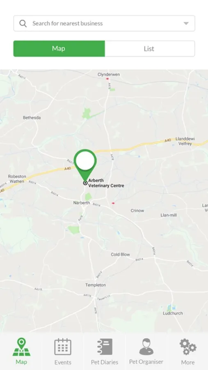Tap the Templeton label on map
This screenshot has width=208, height=370.
click(96, 285)
